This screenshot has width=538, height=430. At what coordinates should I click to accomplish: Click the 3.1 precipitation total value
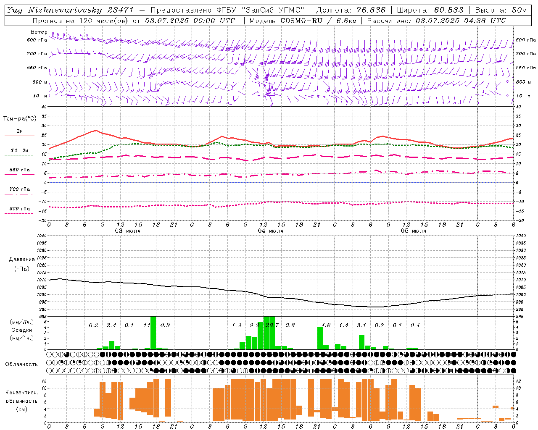[x=361, y=325]
